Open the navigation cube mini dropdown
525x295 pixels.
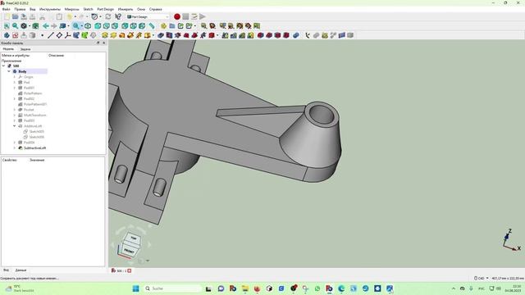(148, 261)
